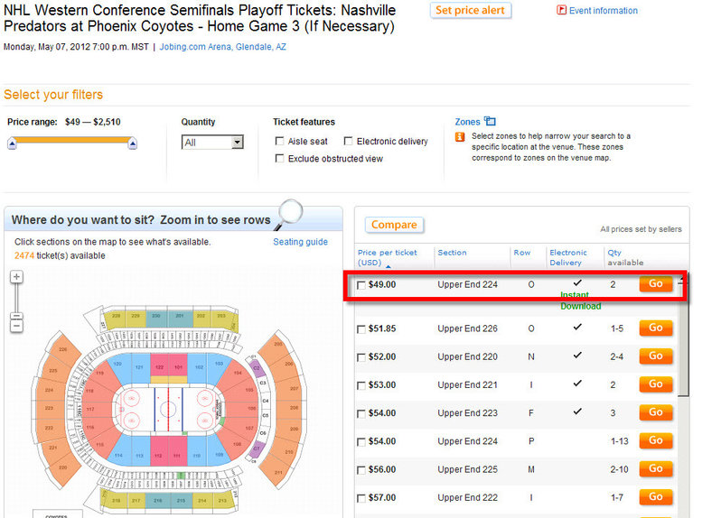The height and width of the screenshot is (518, 721).
Task: Click the left price range slider handle
Action: pos(12,143)
